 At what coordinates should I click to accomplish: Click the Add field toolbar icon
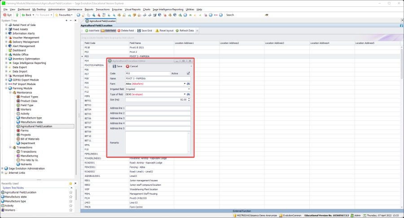pyautogui.click(x=86, y=30)
